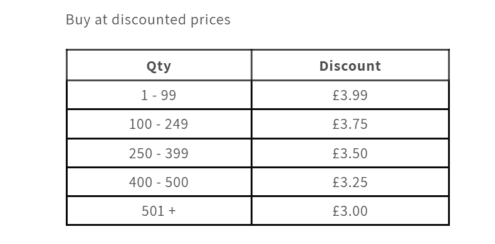
Task: Click the word 'prices' in heading
Action: [211, 21]
